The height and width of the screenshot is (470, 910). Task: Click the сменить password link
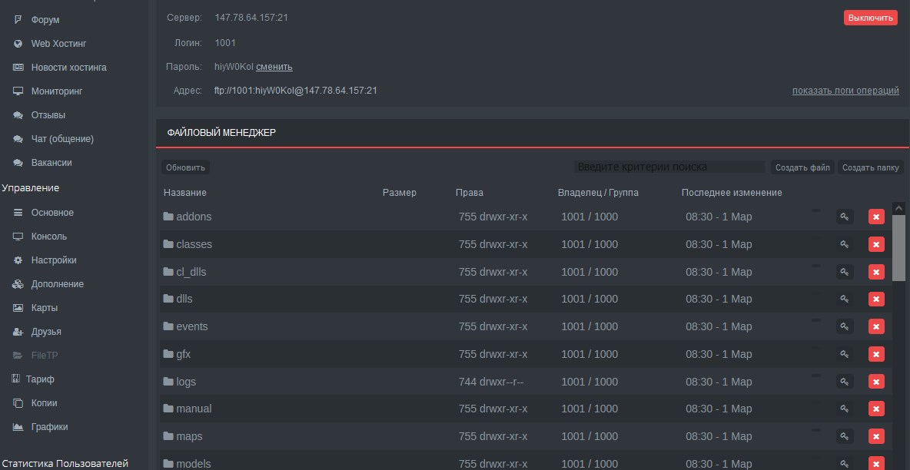click(x=274, y=67)
